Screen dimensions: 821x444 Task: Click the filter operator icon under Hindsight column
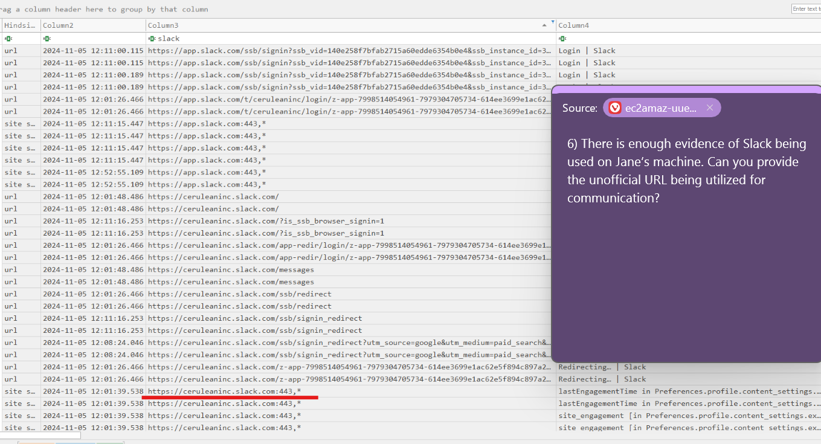point(7,39)
